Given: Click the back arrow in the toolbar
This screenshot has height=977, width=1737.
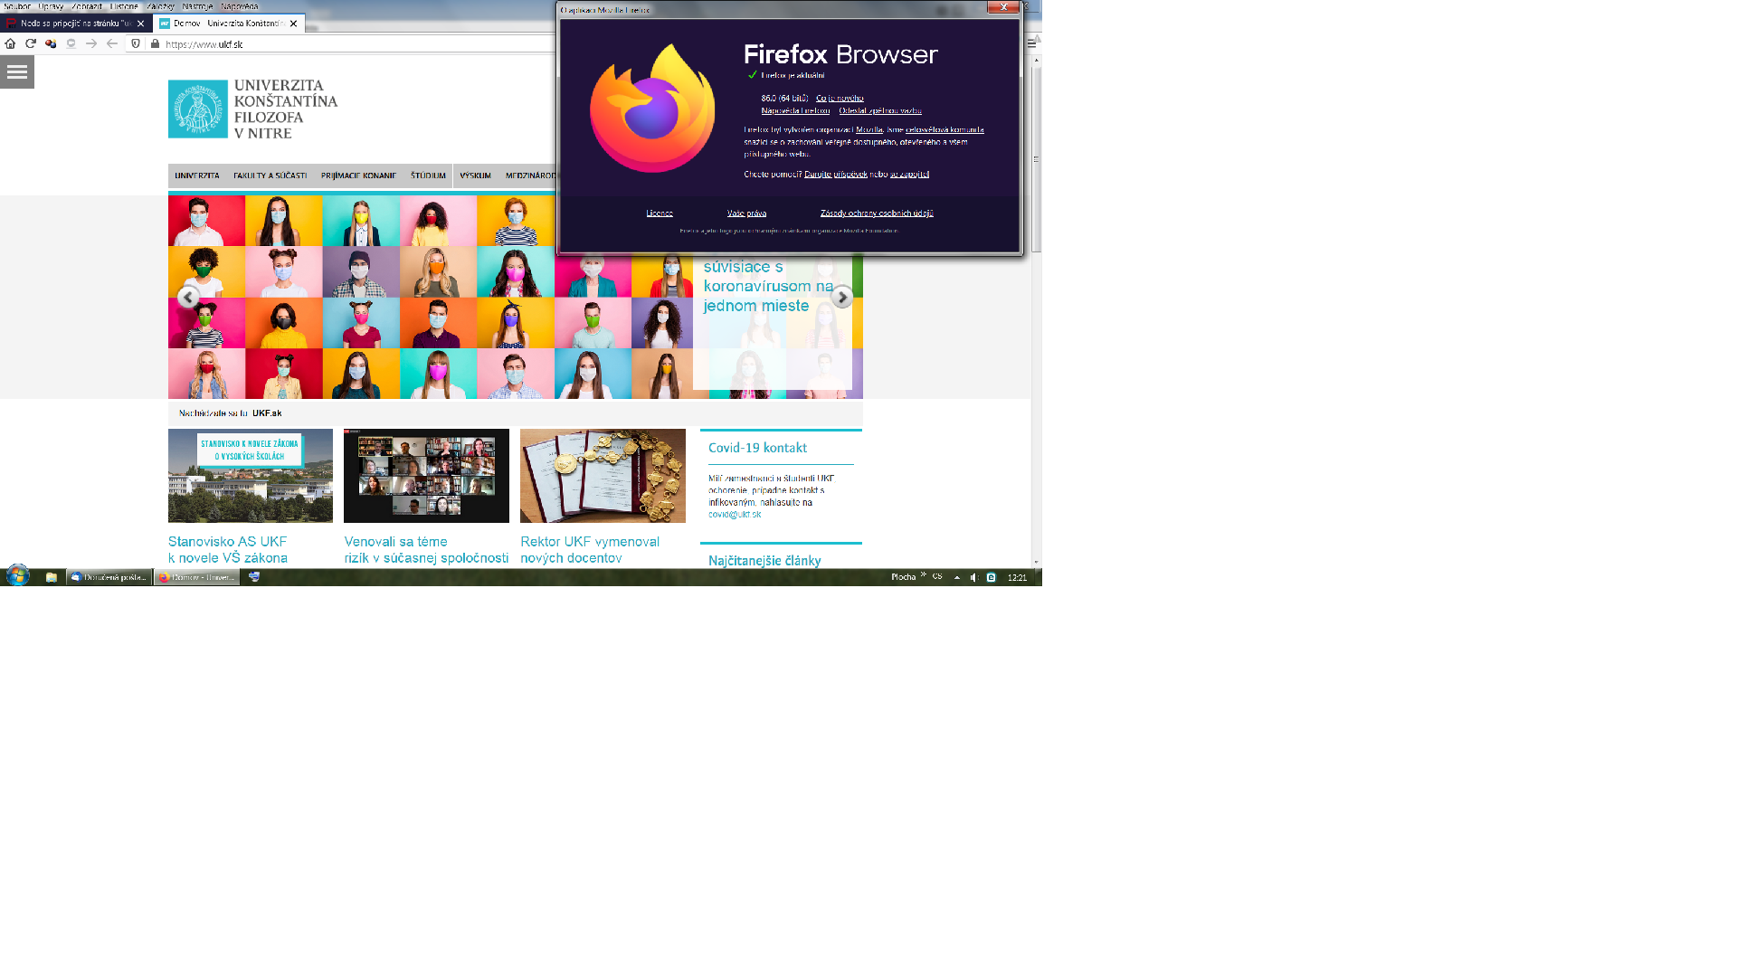Looking at the screenshot, I should tap(112, 43).
